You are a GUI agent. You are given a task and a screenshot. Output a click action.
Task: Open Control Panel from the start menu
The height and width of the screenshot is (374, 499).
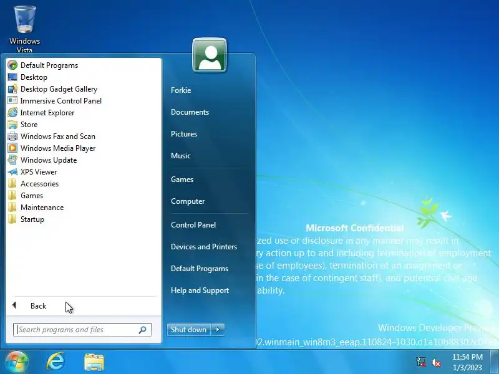pos(193,225)
